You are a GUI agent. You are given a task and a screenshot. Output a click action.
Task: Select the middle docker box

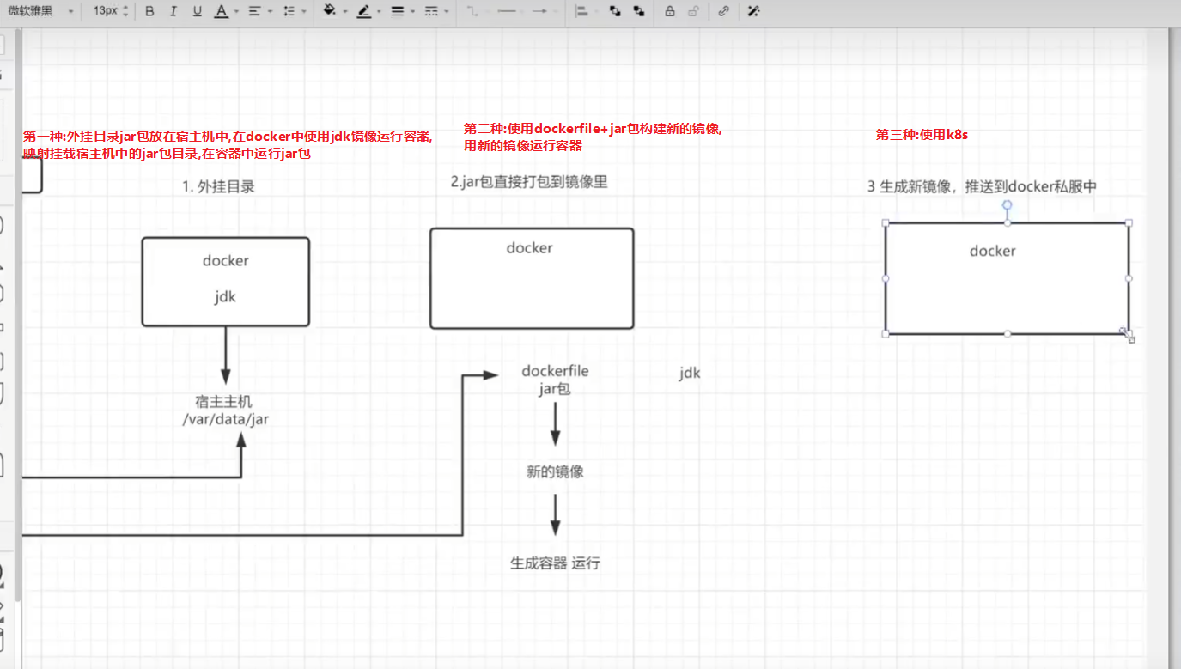coord(532,278)
